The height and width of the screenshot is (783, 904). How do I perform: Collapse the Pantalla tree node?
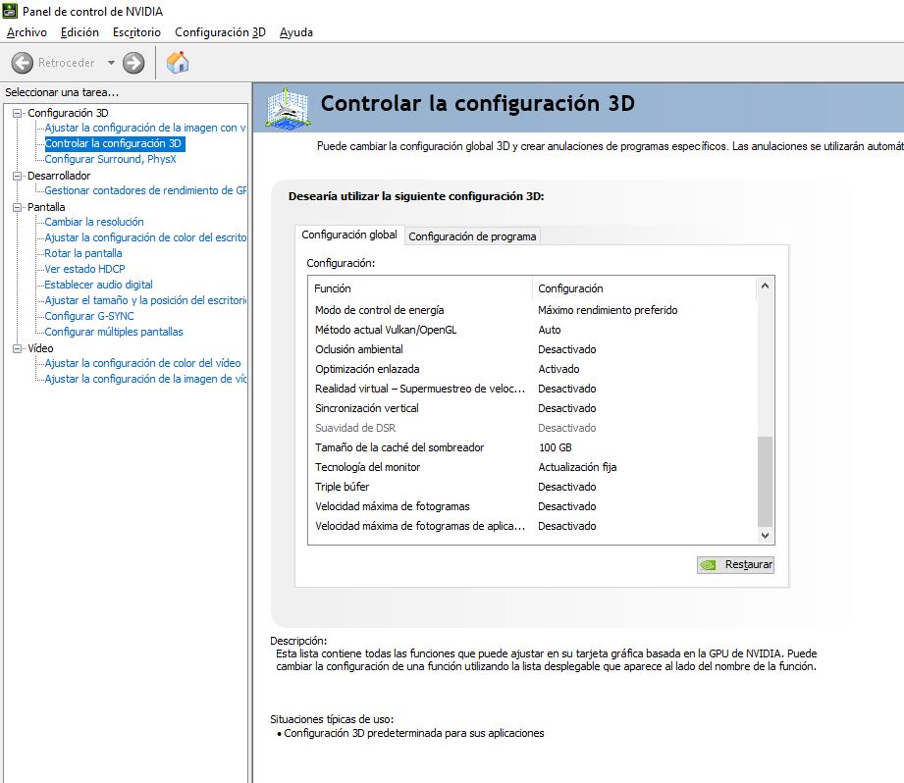tap(18, 207)
